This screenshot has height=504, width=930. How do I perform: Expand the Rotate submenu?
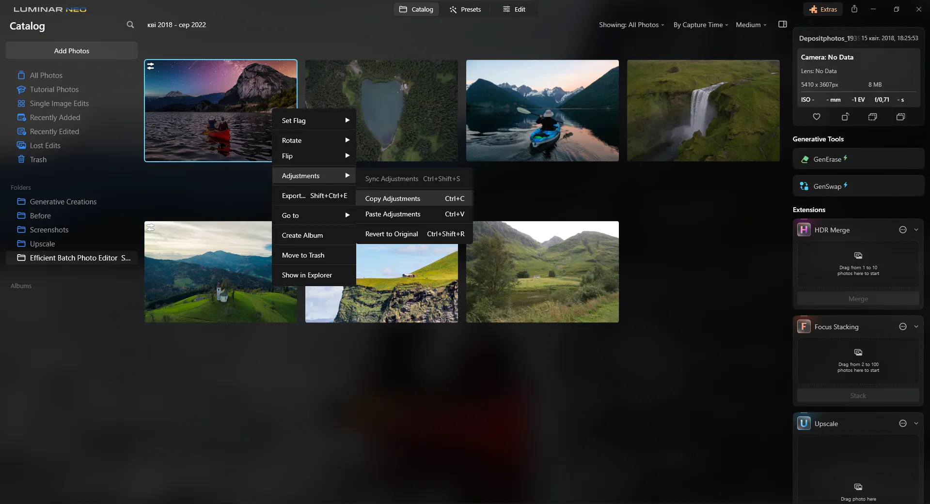tap(315, 140)
